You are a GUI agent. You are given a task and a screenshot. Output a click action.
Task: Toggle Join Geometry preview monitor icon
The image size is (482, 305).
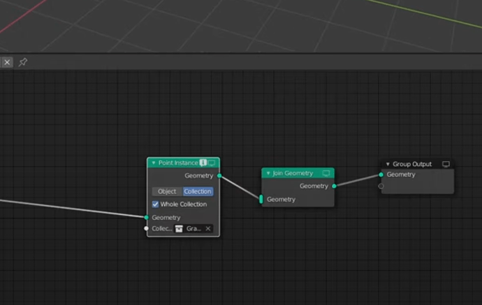[326, 173]
